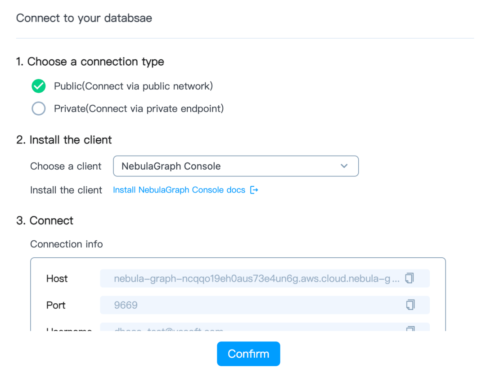Click the "Private(Connect via private endpoint)" label
486x377 pixels.
pos(139,108)
